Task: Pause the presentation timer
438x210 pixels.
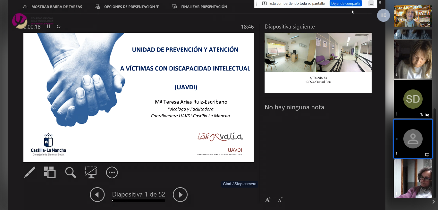Action: (49, 27)
